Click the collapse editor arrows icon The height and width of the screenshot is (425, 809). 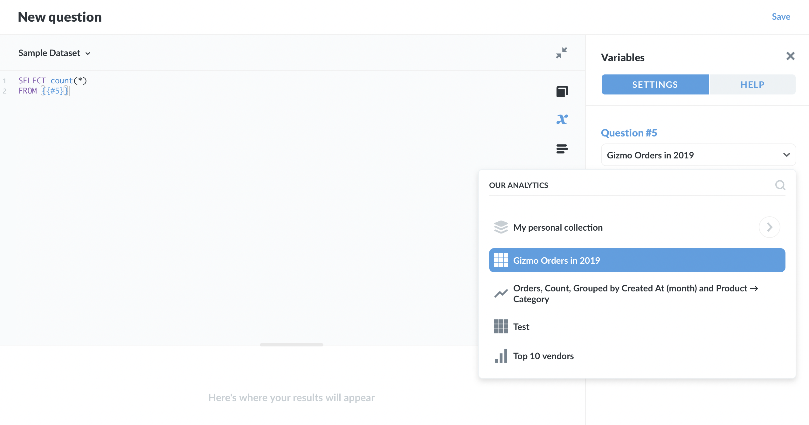coord(562,53)
